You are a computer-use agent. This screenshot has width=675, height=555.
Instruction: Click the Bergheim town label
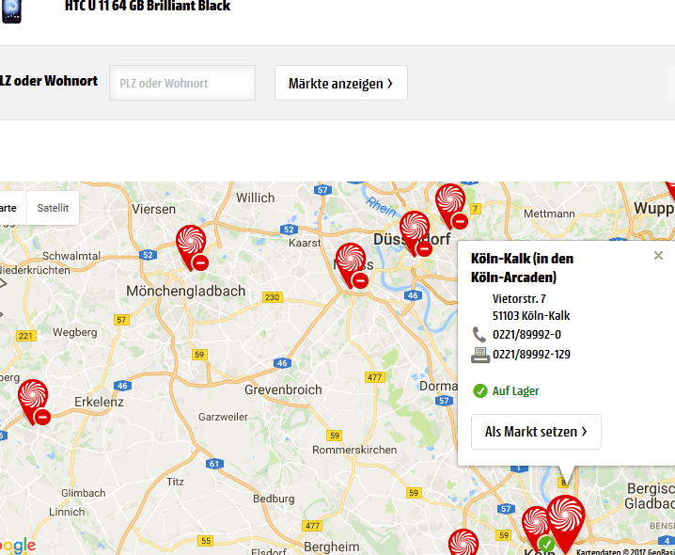332,547
